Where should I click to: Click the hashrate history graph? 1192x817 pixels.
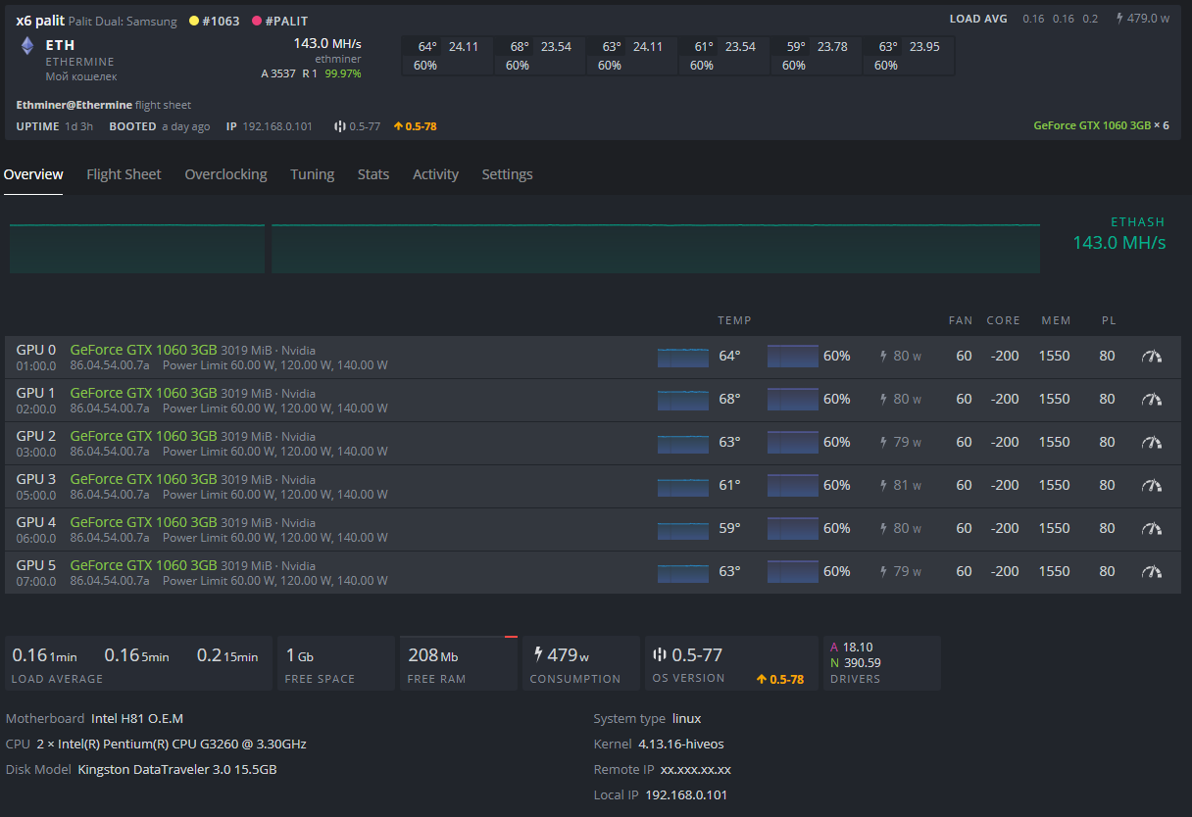click(524, 249)
